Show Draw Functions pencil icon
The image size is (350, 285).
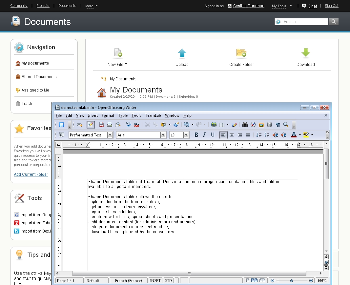click(x=234, y=125)
